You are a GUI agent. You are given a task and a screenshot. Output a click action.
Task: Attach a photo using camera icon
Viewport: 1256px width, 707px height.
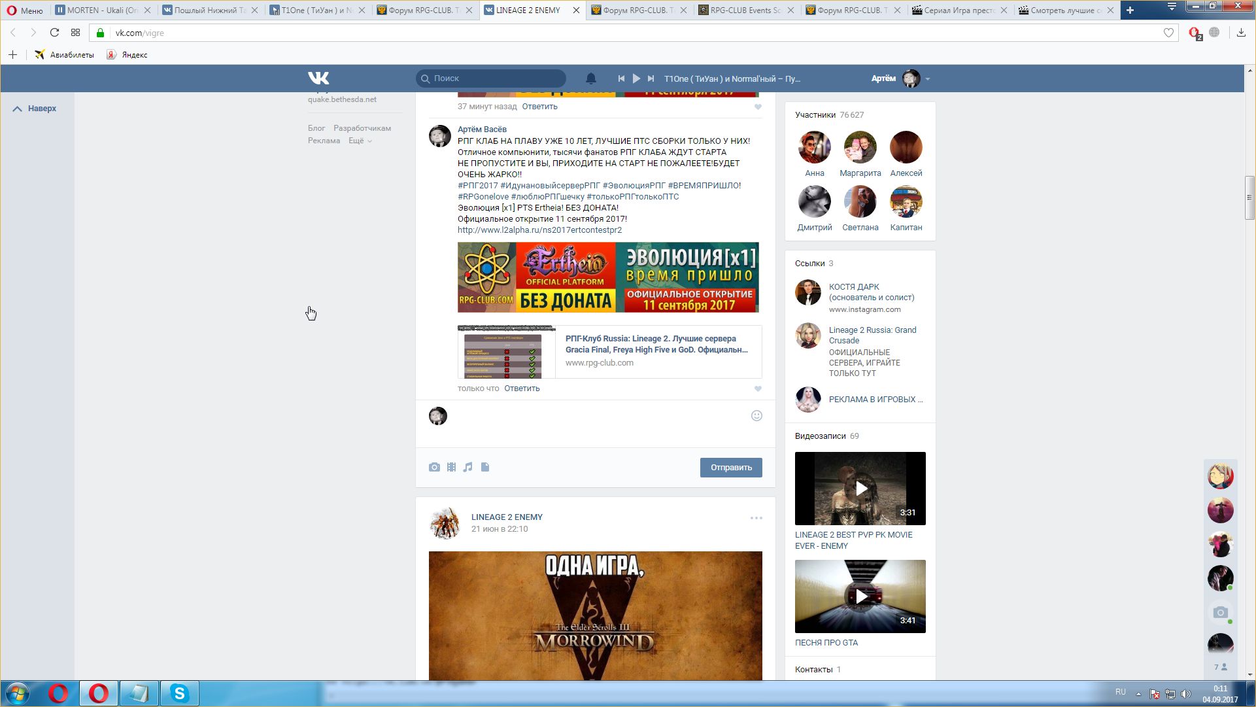[x=434, y=467]
